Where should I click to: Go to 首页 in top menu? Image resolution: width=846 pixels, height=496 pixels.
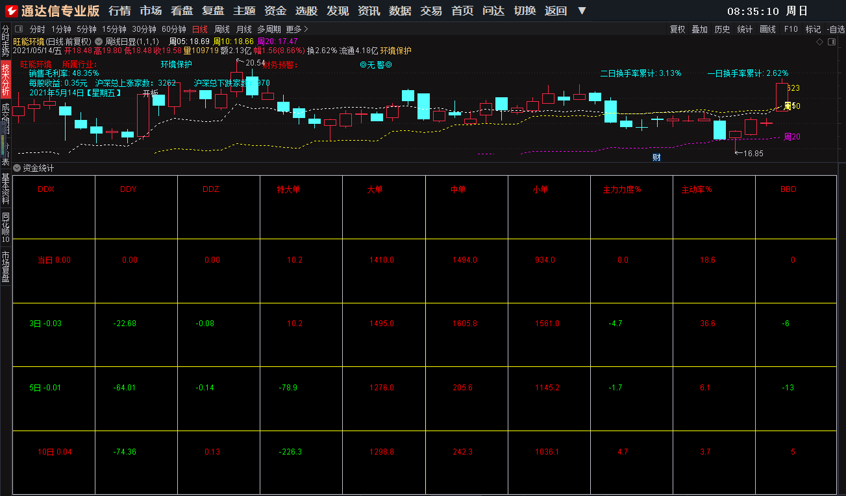[462, 10]
